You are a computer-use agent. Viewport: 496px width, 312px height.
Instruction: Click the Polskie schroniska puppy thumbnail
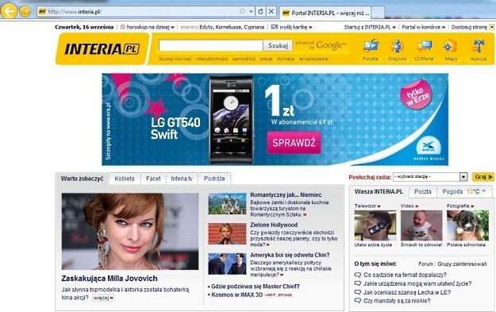(467, 225)
